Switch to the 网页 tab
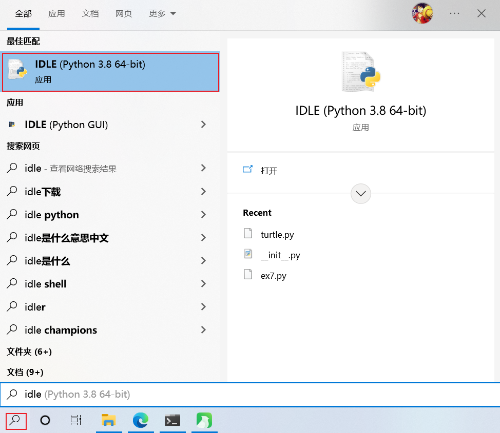The height and width of the screenshot is (433, 500). (124, 14)
